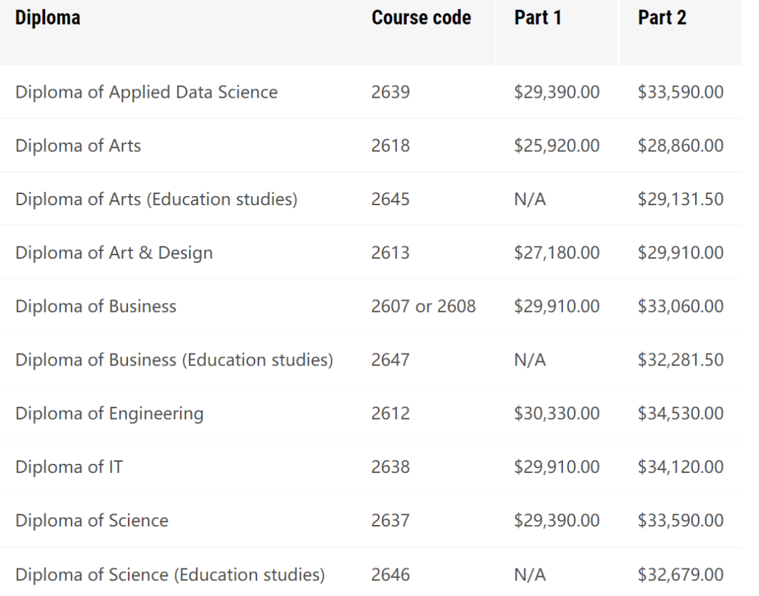Select the Diploma of Engineering name
This screenshot has height=596, width=759.
coord(110,414)
